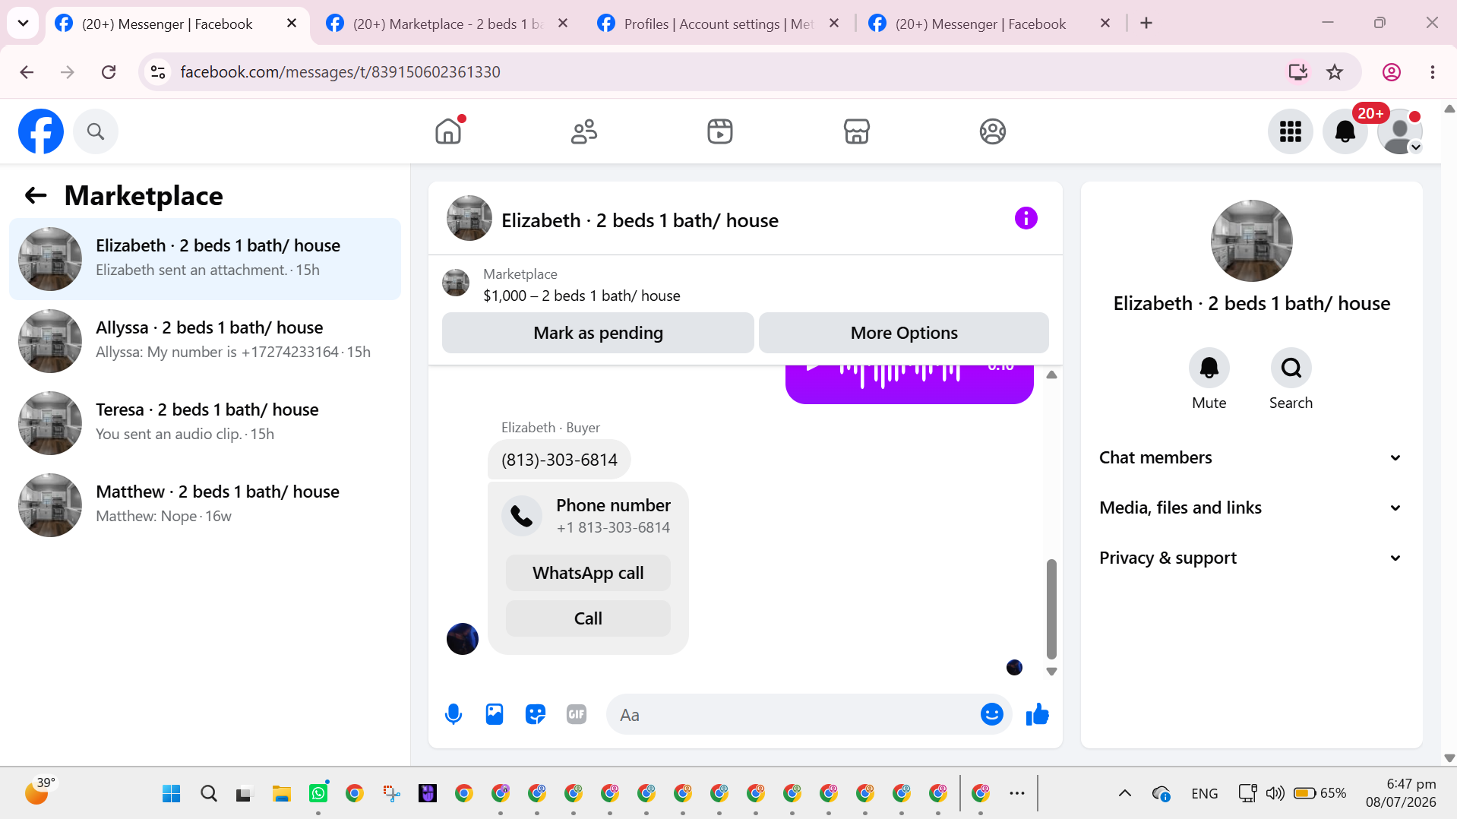Open Teresa's conversation

205,423
